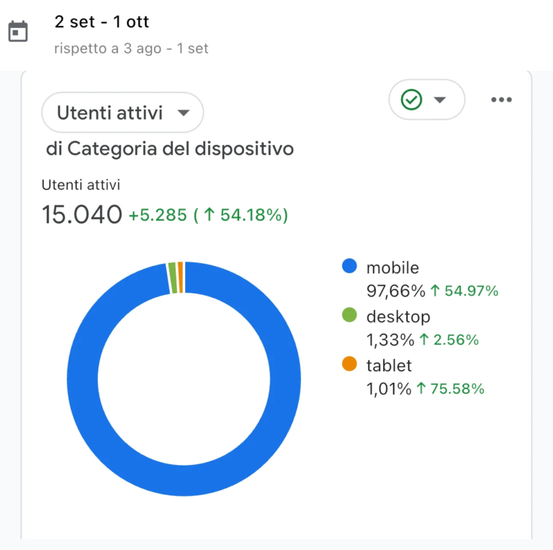Open the three-dot more options menu

[x=501, y=99]
